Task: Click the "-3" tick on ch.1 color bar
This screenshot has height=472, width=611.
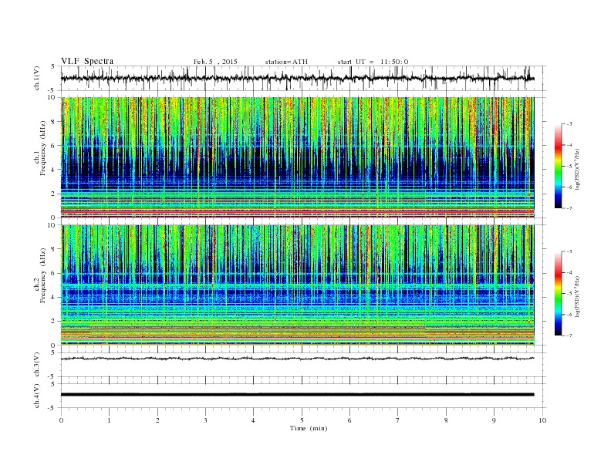Action: click(569, 124)
